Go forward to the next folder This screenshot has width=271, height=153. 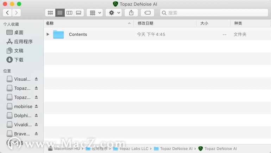[x=17, y=13]
